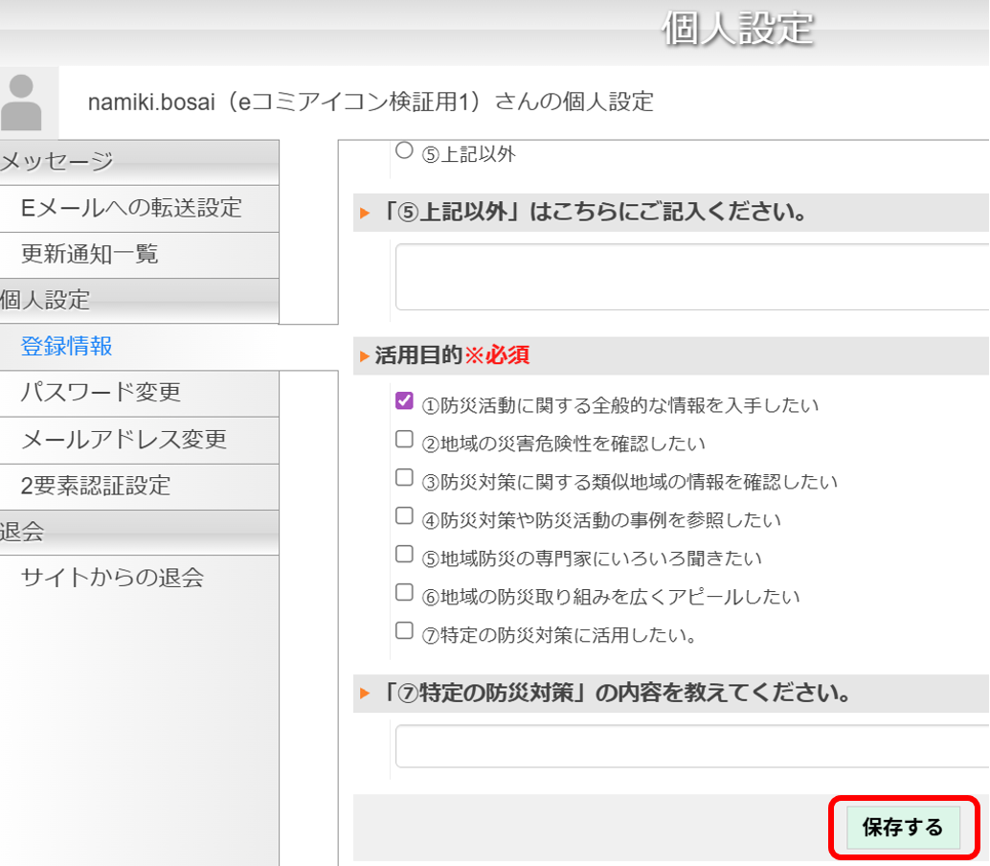
Task: Select ⑤地域防災の専門家にいろいろ聞きたい checkbox
Action: pyautogui.click(x=404, y=555)
